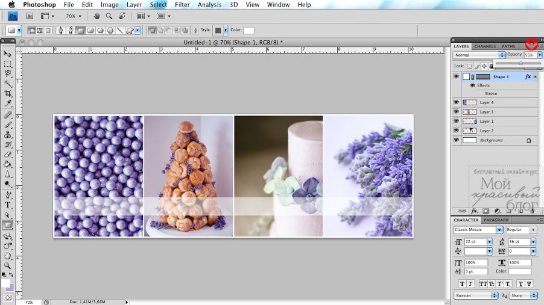Click the Zoom magnifier in the application bar
The image size is (544, 305).
tap(109, 16)
